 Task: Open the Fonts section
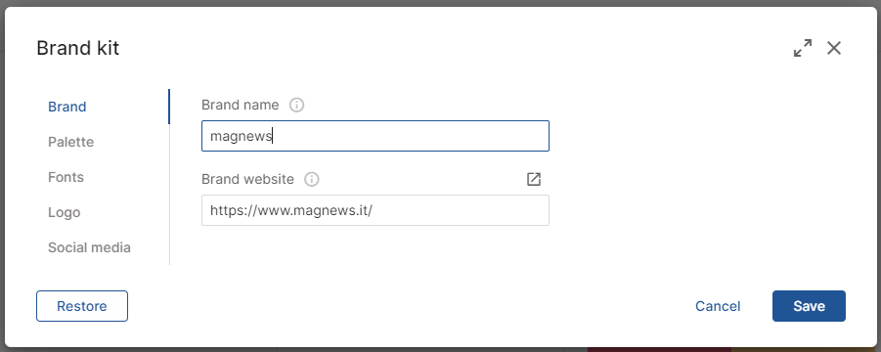[66, 177]
